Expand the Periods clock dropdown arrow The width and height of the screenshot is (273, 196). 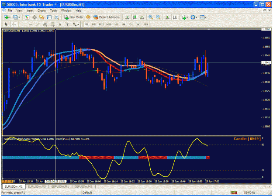(x=197, y=17)
